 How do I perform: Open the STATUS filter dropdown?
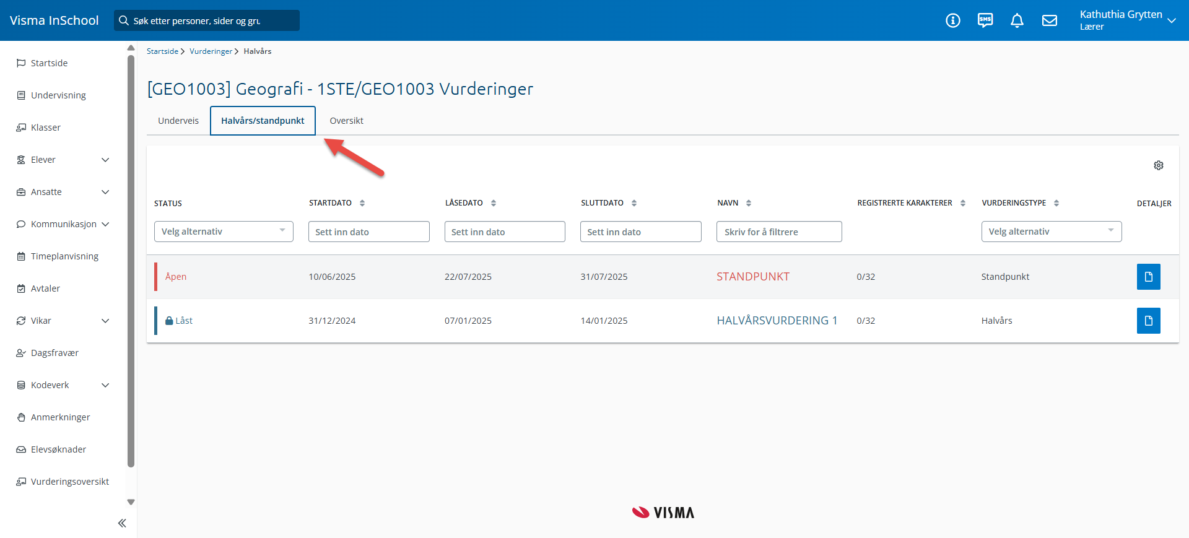click(224, 232)
